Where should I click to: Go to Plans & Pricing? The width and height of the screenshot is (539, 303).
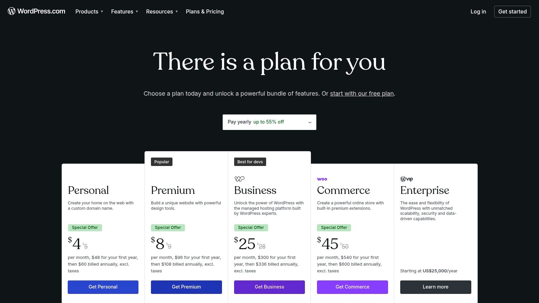204,11
